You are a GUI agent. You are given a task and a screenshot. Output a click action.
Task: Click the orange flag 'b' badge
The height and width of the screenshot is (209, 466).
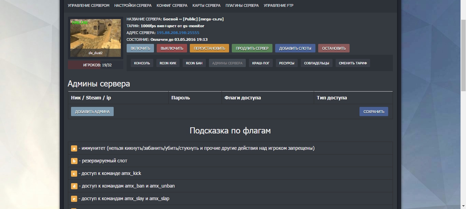74,161
